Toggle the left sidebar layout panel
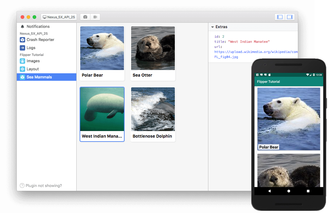 280,17
